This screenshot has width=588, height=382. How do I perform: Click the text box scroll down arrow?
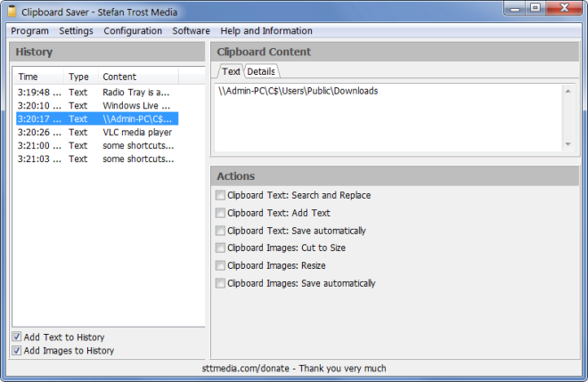click(x=568, y=144)
